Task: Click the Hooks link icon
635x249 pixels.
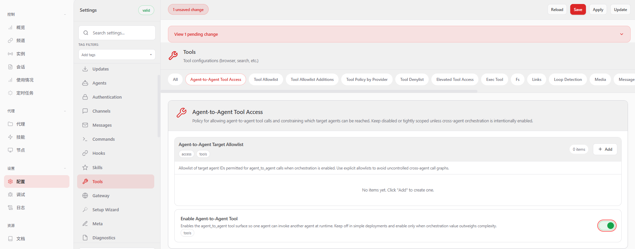Action: pos(85,153)
